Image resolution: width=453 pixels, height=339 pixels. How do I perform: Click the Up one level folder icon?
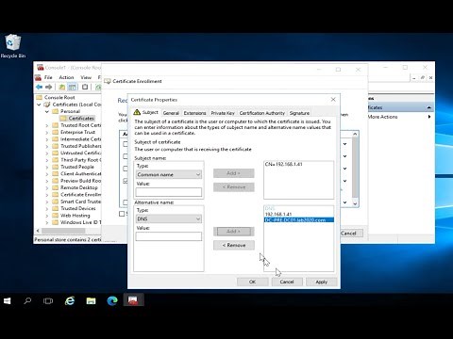62,87
